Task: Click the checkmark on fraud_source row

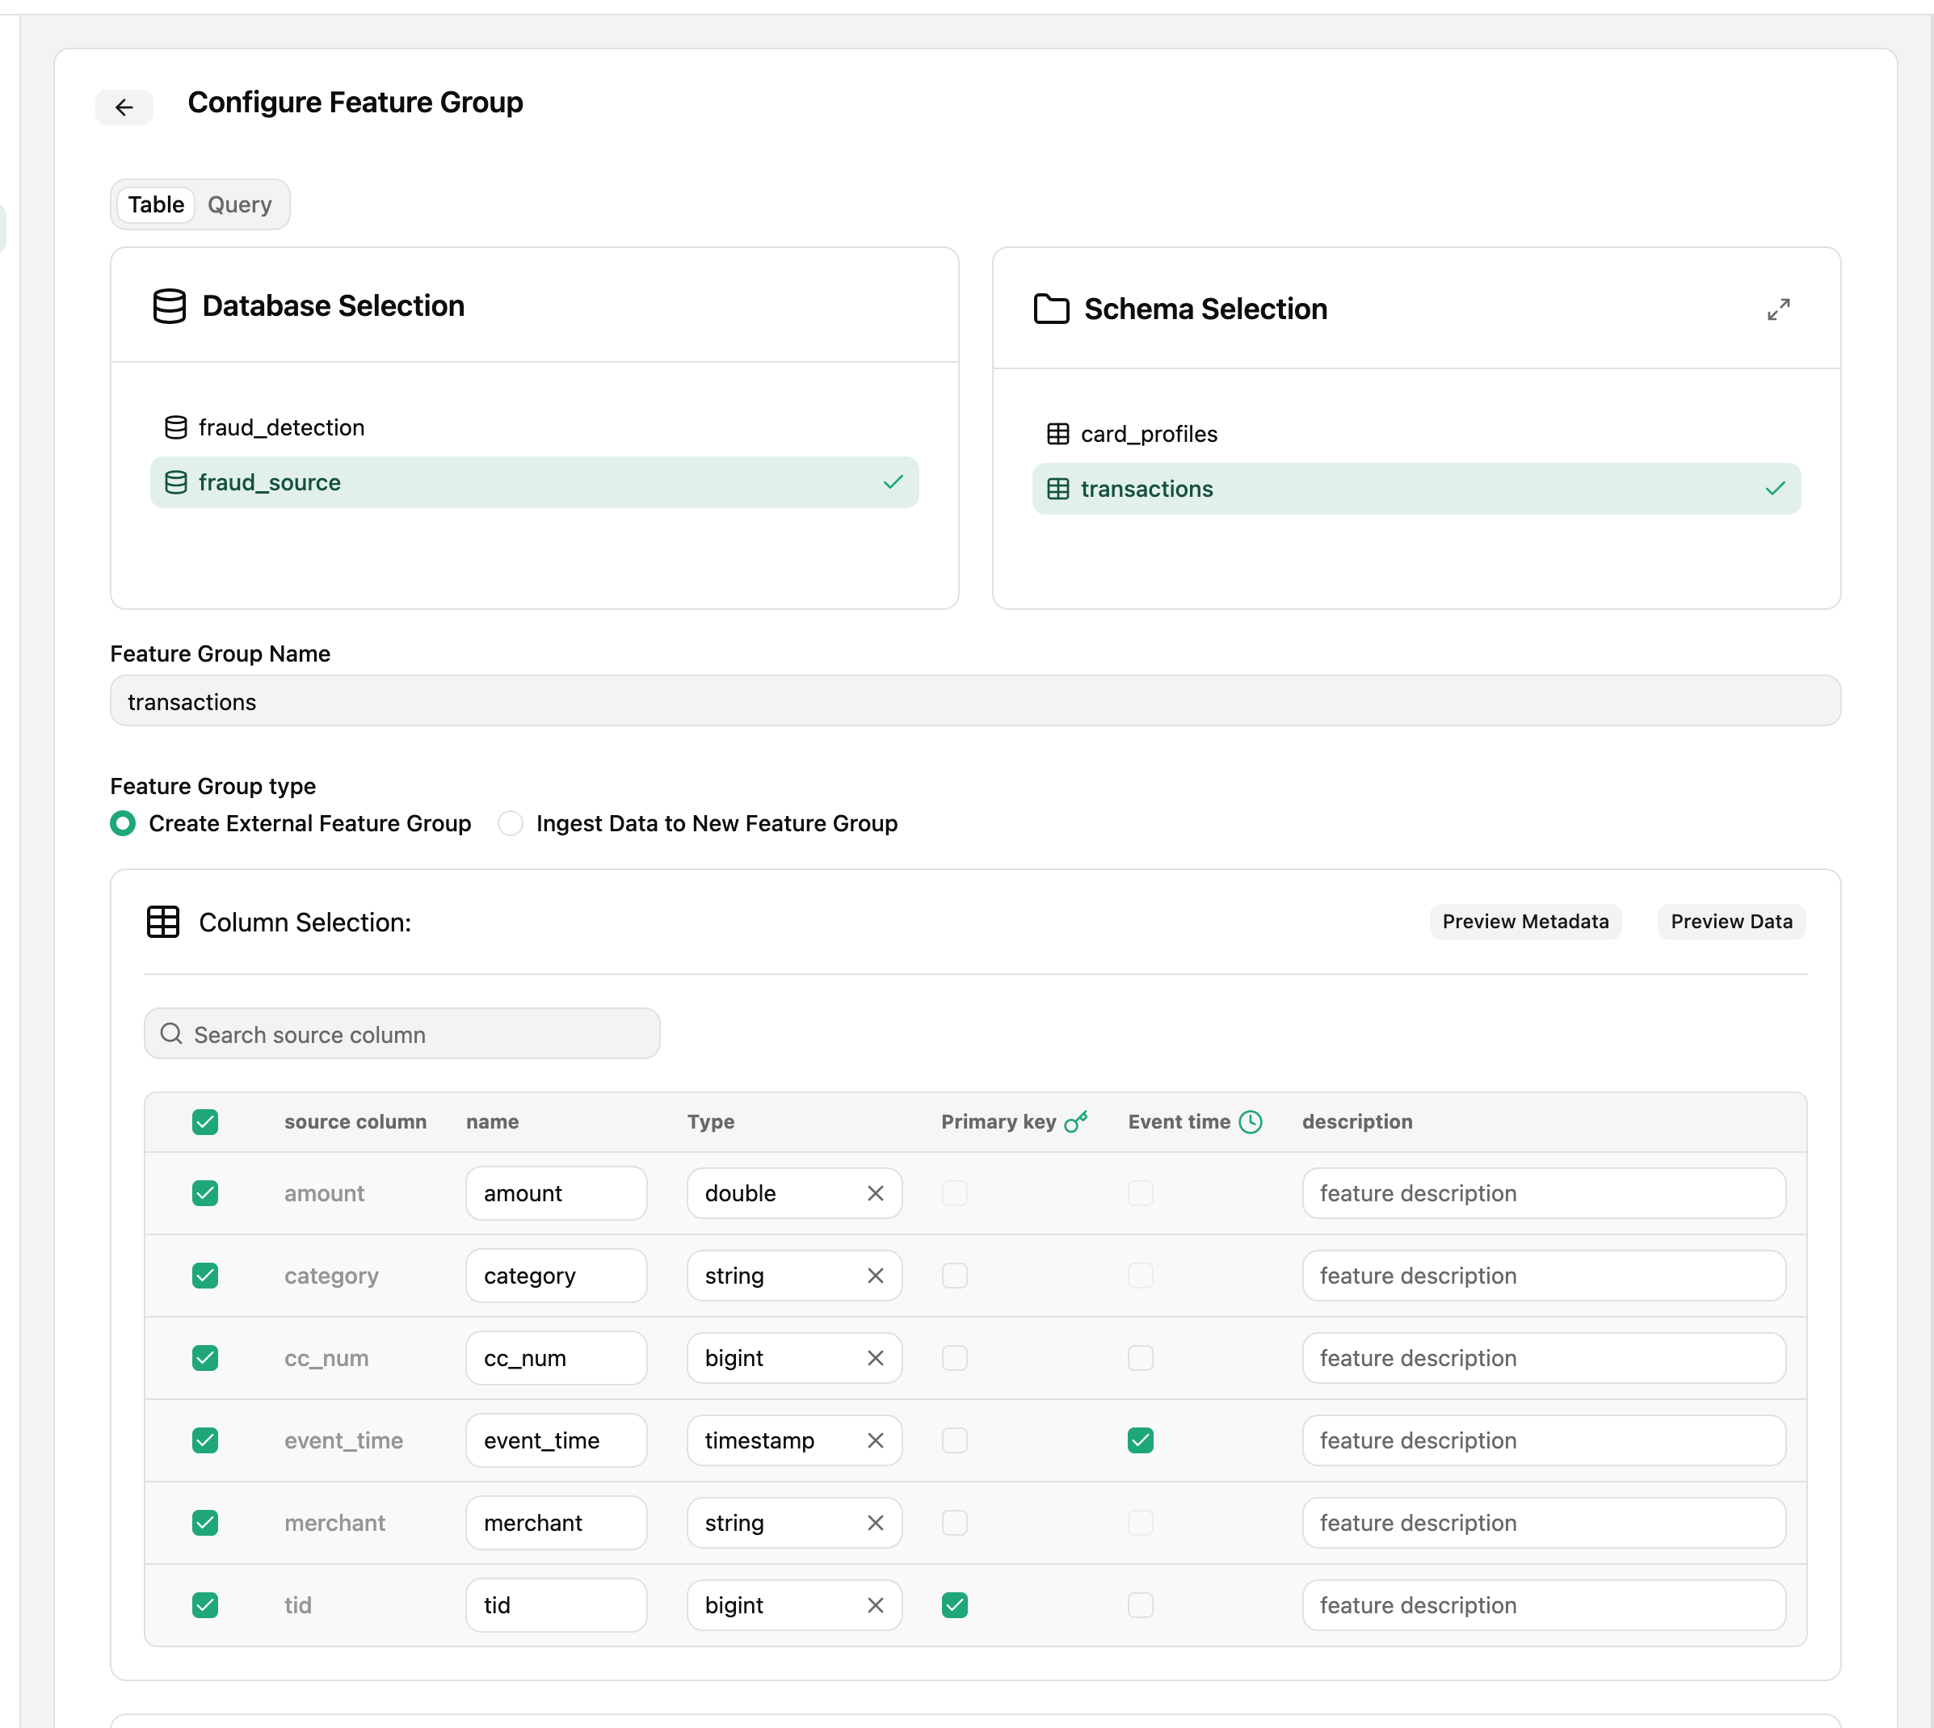Action: tap(893, 482)
